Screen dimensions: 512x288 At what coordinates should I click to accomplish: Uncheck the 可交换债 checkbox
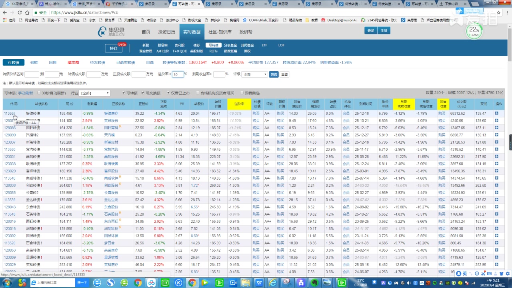143,93
